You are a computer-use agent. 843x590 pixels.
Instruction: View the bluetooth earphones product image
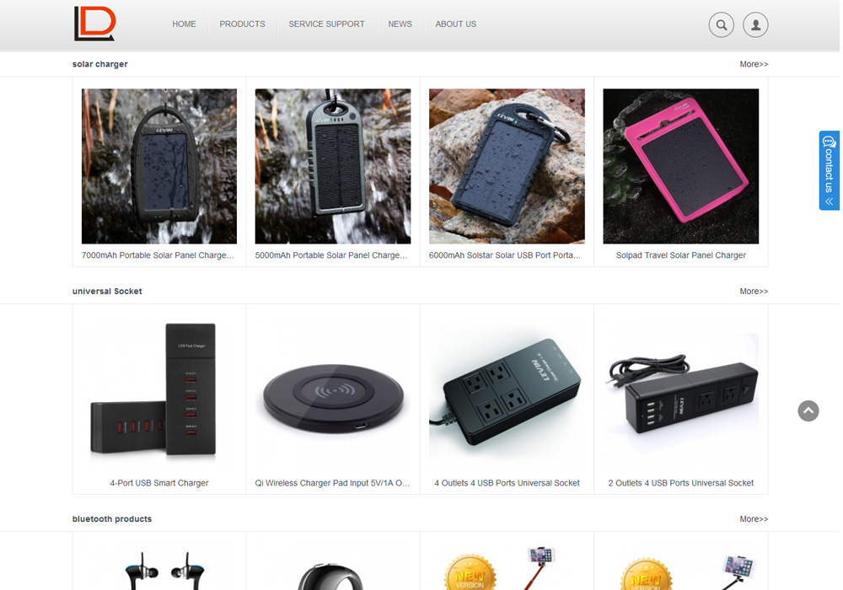tap(159, 567)
